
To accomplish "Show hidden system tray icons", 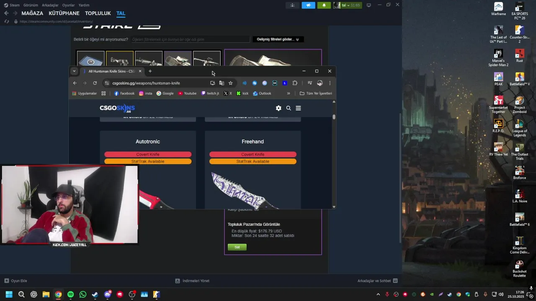I will (x=378, y=294).
